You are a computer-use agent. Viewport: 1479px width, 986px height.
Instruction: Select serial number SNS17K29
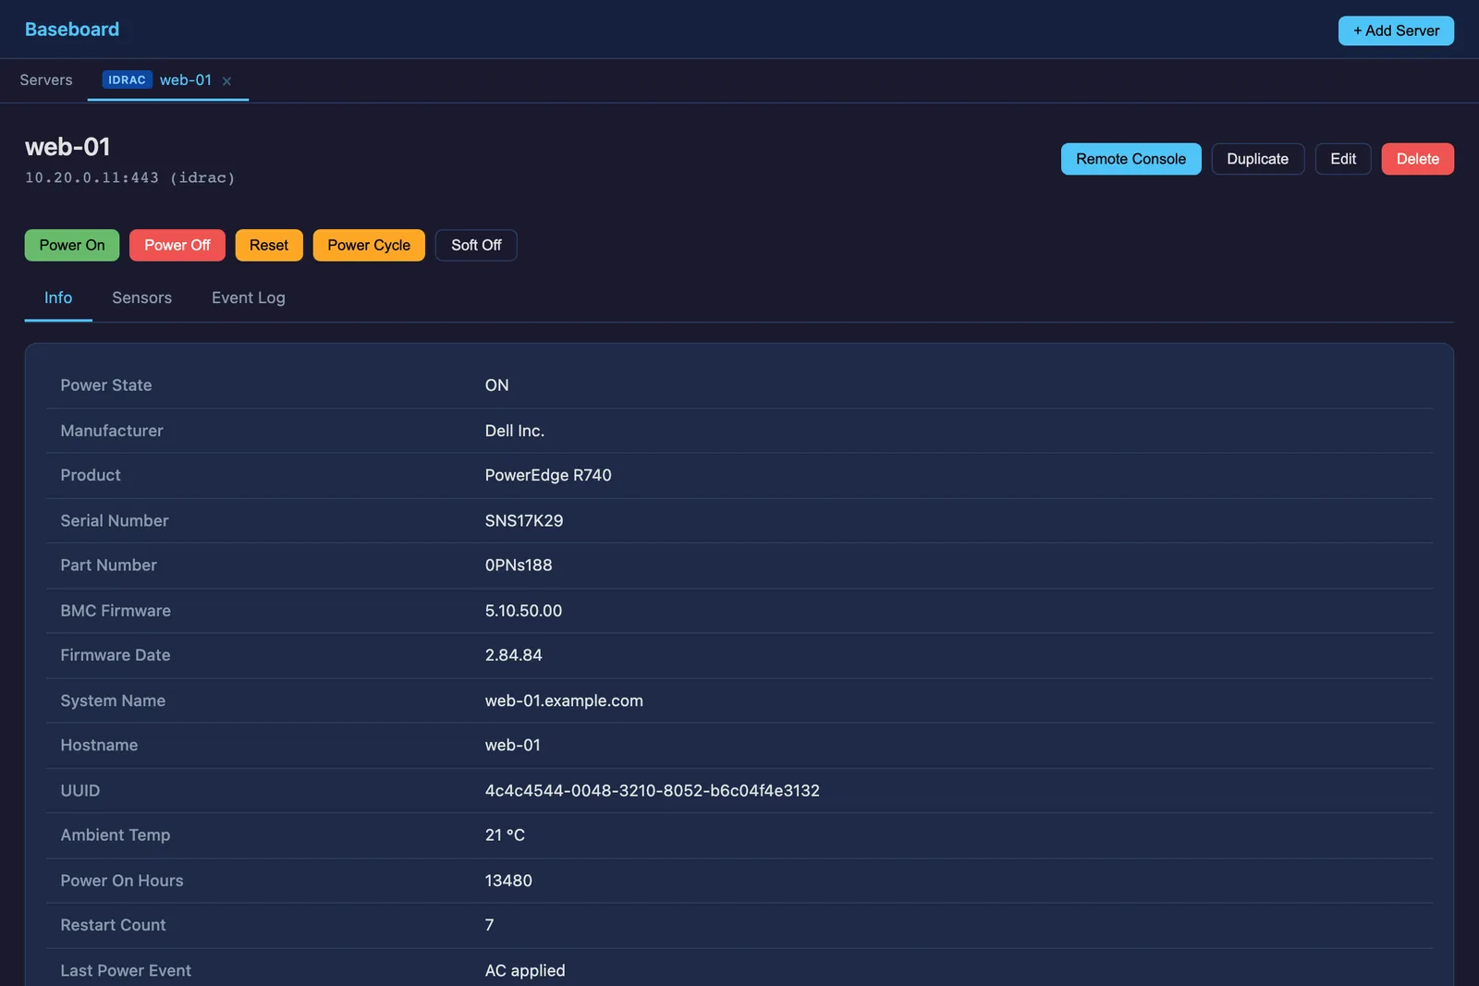point(524,521)
